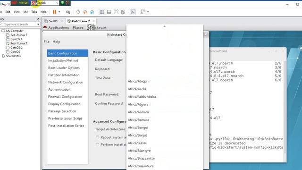The height and width of the screenshot is (170, 302).
Task: Open the console view icon
Action: tap(133, 12)
